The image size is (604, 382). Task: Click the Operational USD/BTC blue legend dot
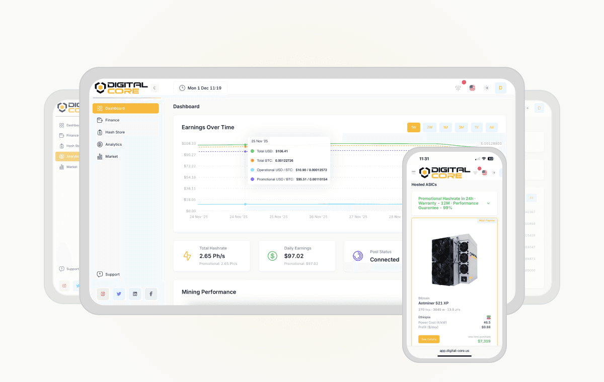click(253, 170)
